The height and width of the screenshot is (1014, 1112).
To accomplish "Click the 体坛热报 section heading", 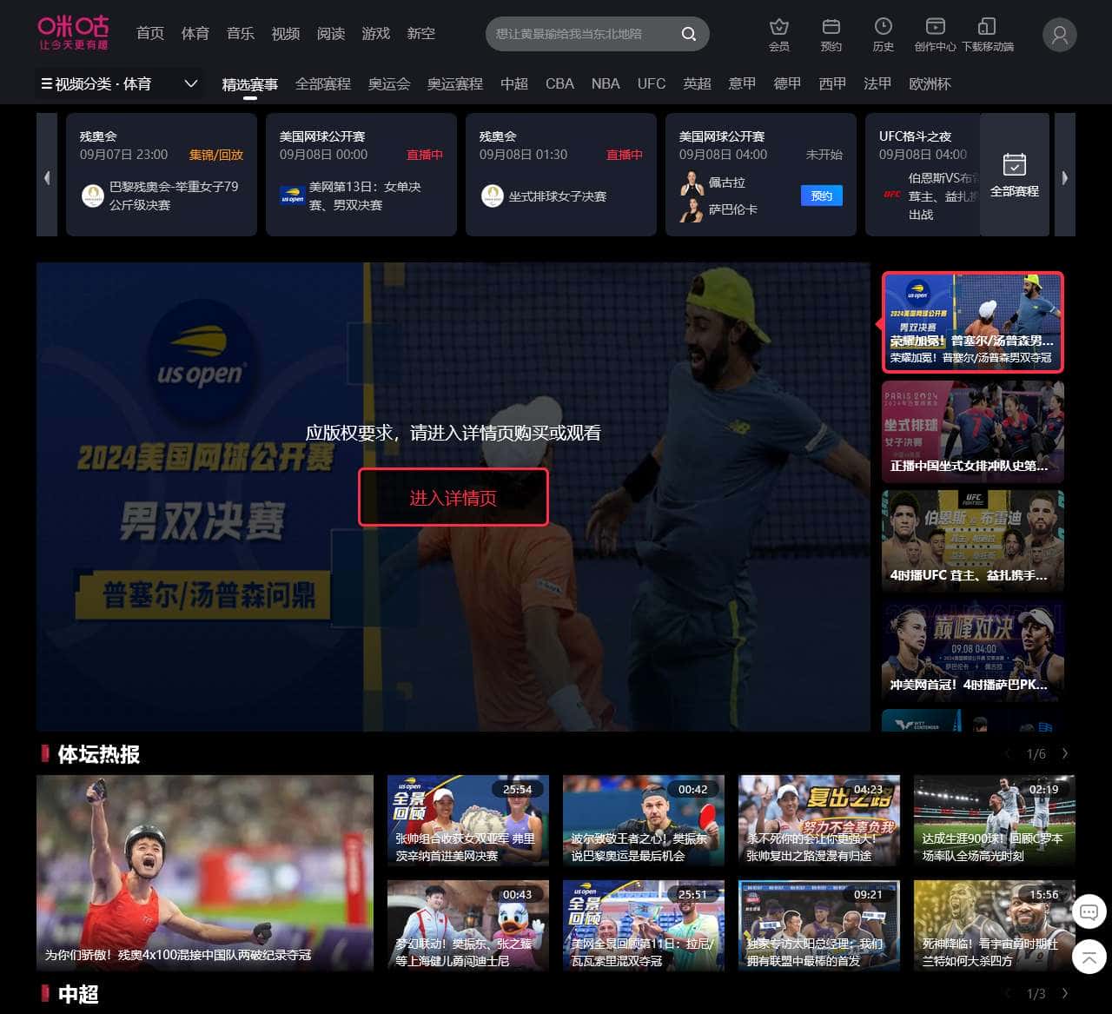I will pos(98,754).
